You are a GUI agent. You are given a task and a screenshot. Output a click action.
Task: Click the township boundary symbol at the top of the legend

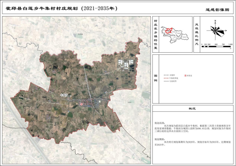[166, 75]
